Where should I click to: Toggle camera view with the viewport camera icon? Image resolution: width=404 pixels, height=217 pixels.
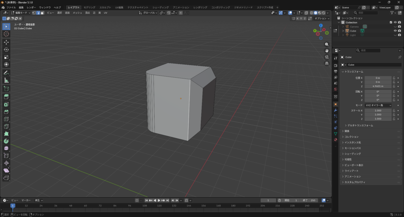[327, 57]
